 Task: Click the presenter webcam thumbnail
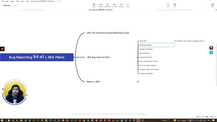[15, 92]
